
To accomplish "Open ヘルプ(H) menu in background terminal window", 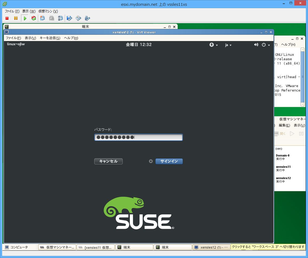I will pos(288,44).
